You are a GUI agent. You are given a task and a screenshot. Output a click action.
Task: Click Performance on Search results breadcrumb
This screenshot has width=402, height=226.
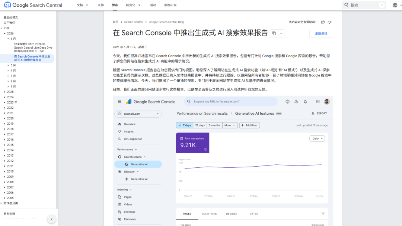[x=202, y=114]
